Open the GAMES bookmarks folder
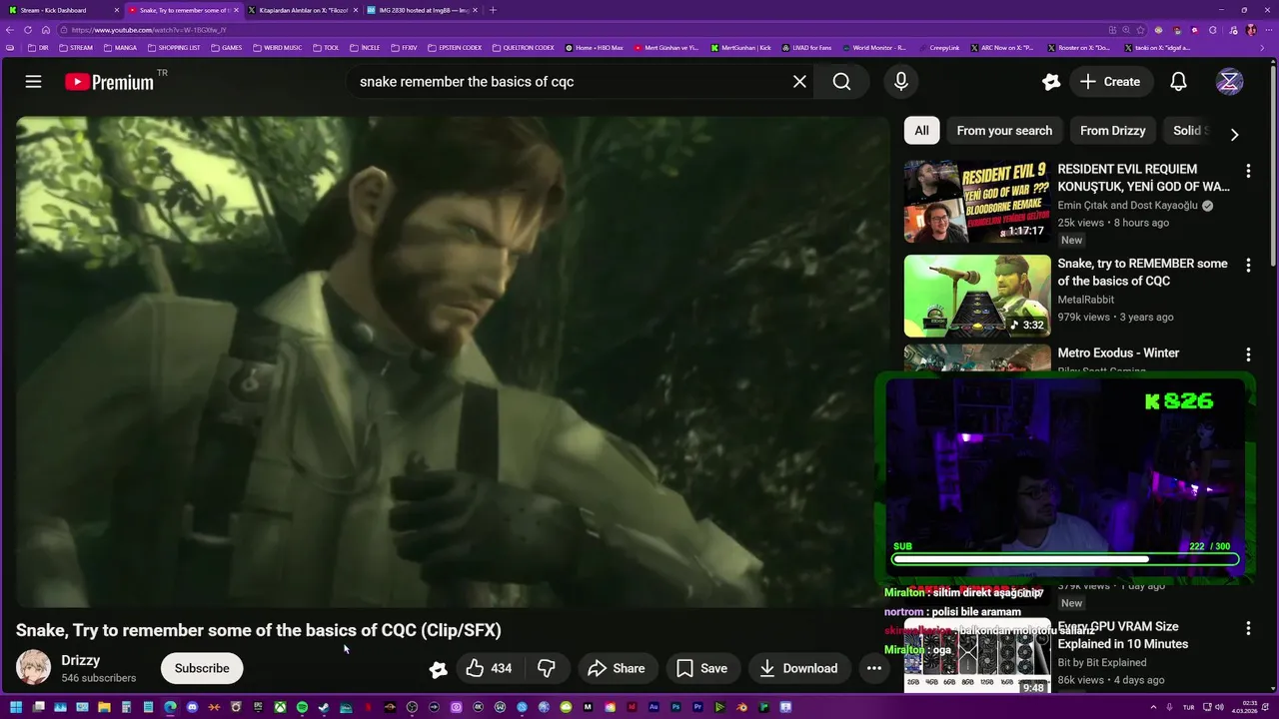Image resolution: width=1279 pixels, height=719 pixels. coord(226,47)
